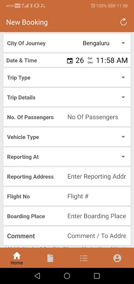Select the 26 Sat Dec date
The image size is (134, 284).
(x=84, y=60)
